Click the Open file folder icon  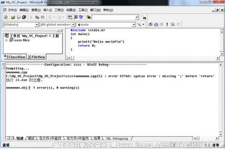point(13,17)
